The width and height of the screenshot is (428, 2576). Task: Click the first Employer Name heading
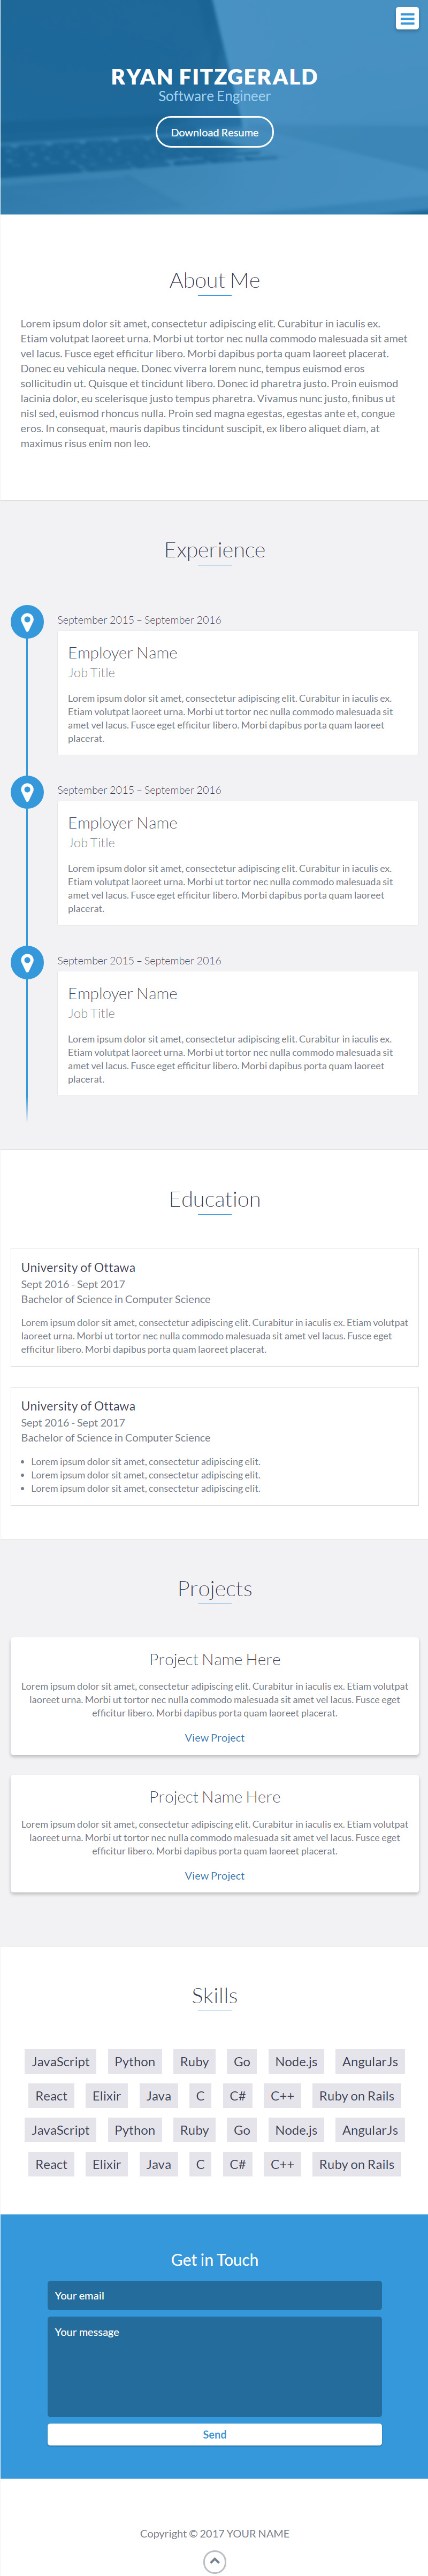tap(122, 653)
